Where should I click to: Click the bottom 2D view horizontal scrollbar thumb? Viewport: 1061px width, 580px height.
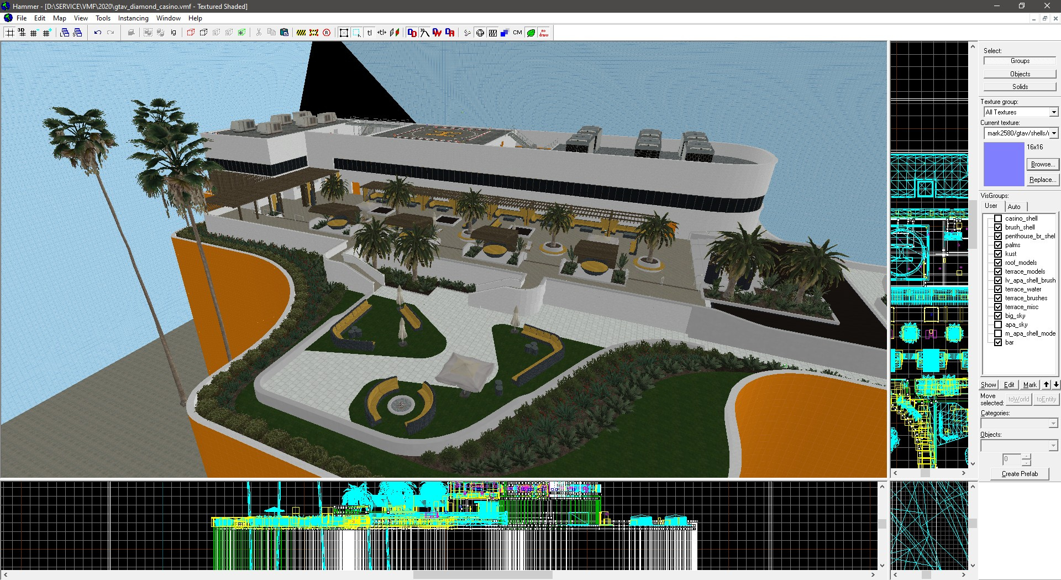pyautogui.click(x=483, y=575)
